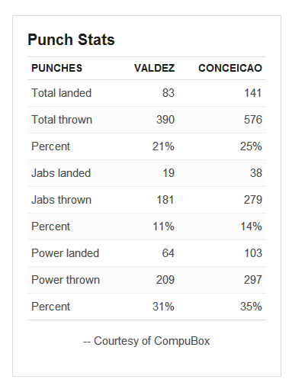Click Valdez's power thrown value 209

point(165,280)
